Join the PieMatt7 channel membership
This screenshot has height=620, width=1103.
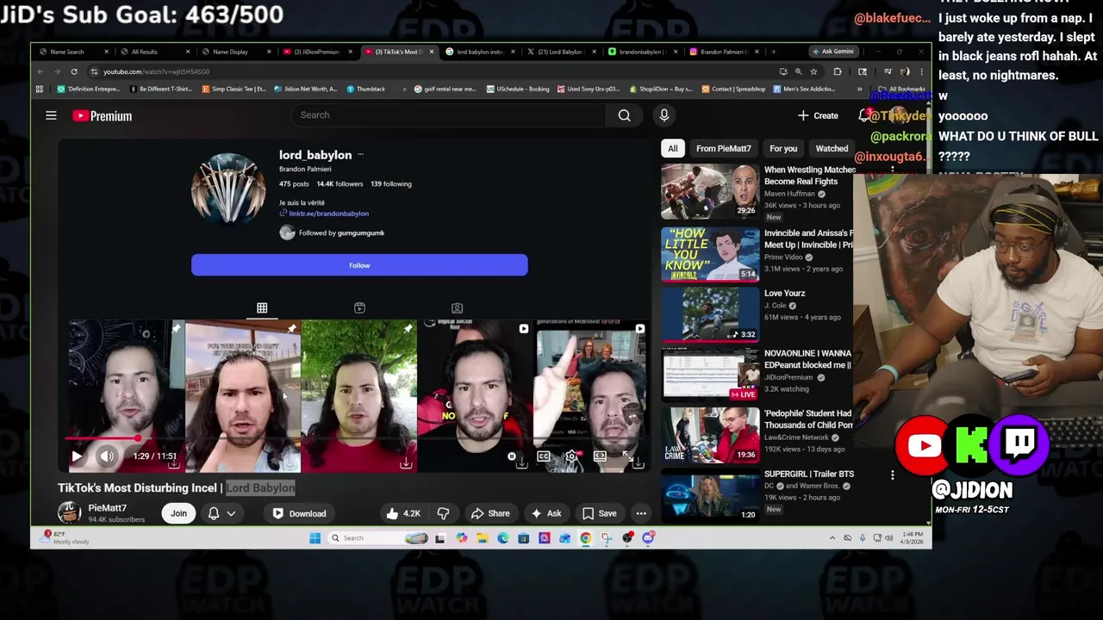click(x=178, y=513)
